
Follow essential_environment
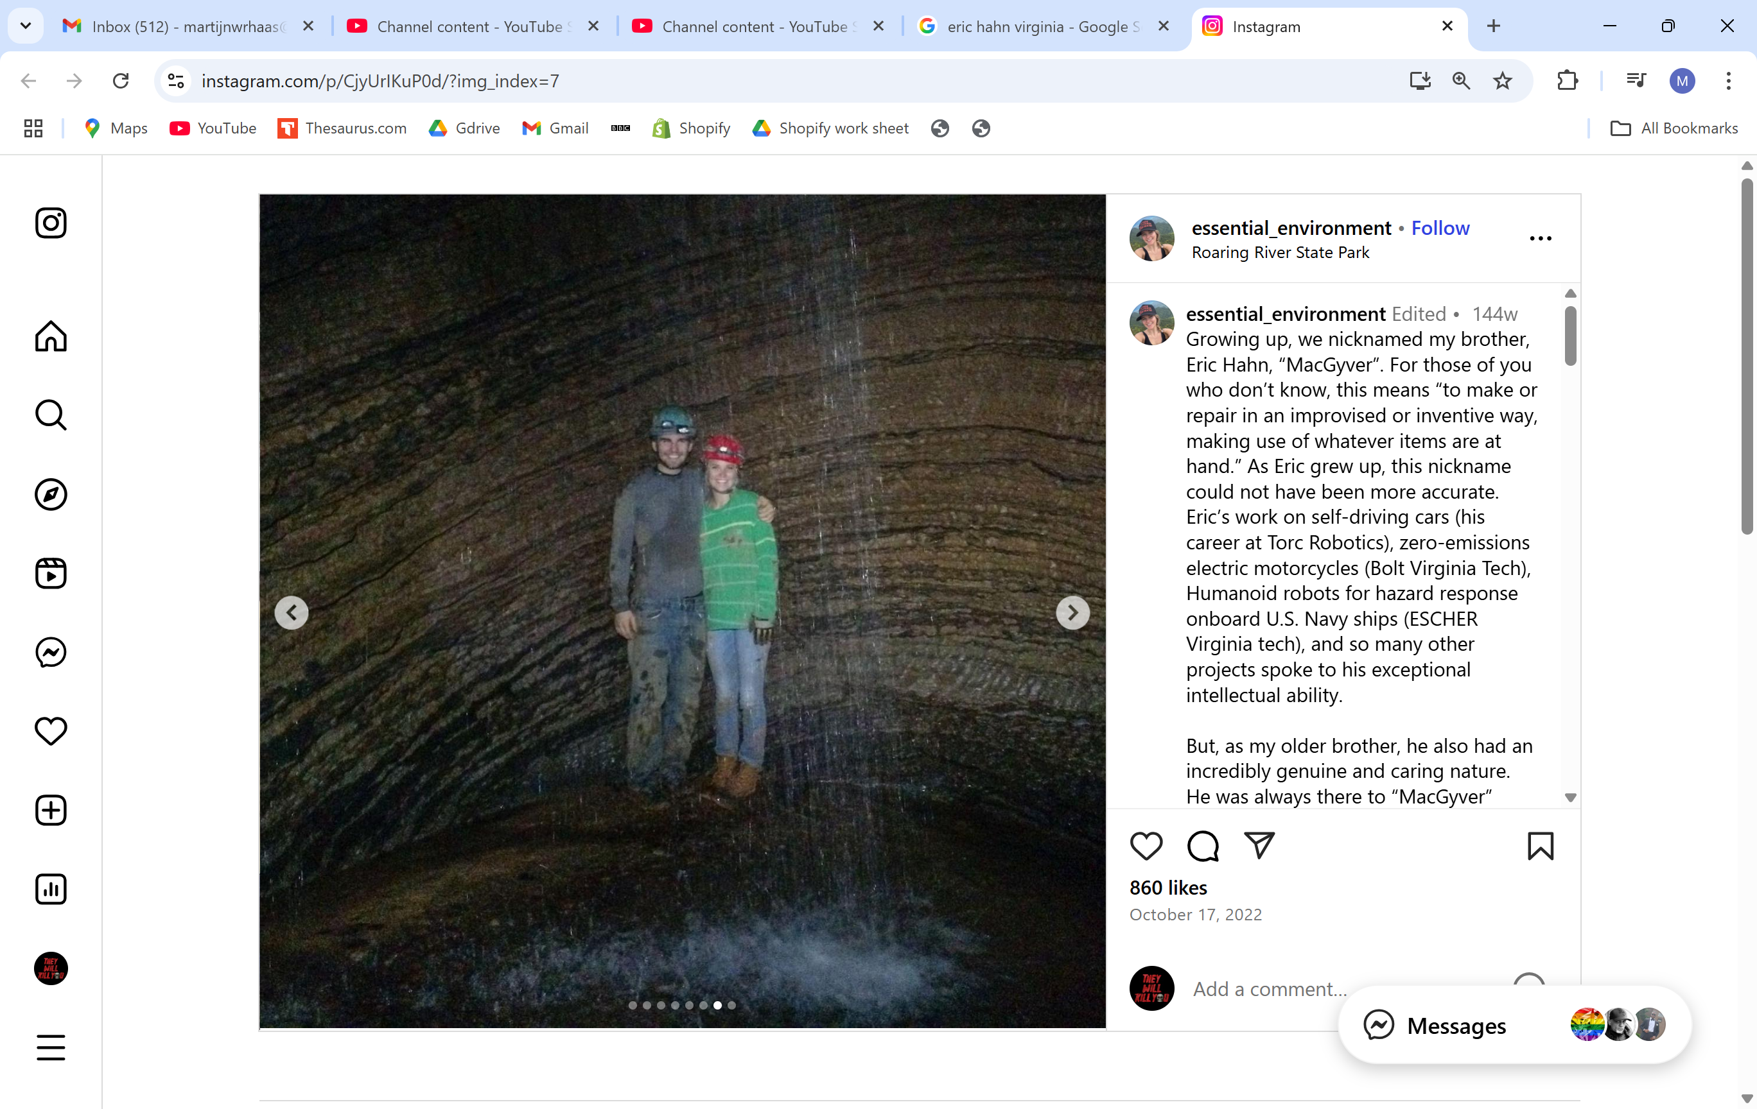(x=1440, y=228)
